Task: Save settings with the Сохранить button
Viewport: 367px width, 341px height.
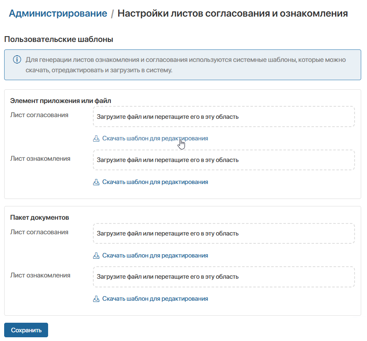Action: coord(26,330)
